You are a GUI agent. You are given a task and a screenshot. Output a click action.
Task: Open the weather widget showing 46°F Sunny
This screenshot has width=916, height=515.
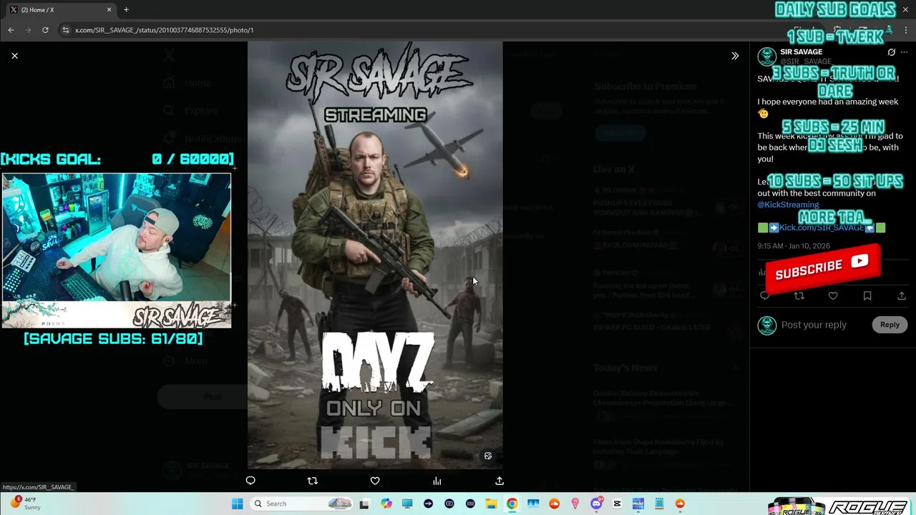pyautogui.click(x=24, y=504)
